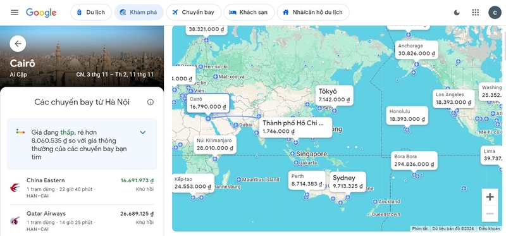Click the Xơ-un airport marker
This screenshot has height=236, width=506.
pyautogui.click(x=319, y=108)
